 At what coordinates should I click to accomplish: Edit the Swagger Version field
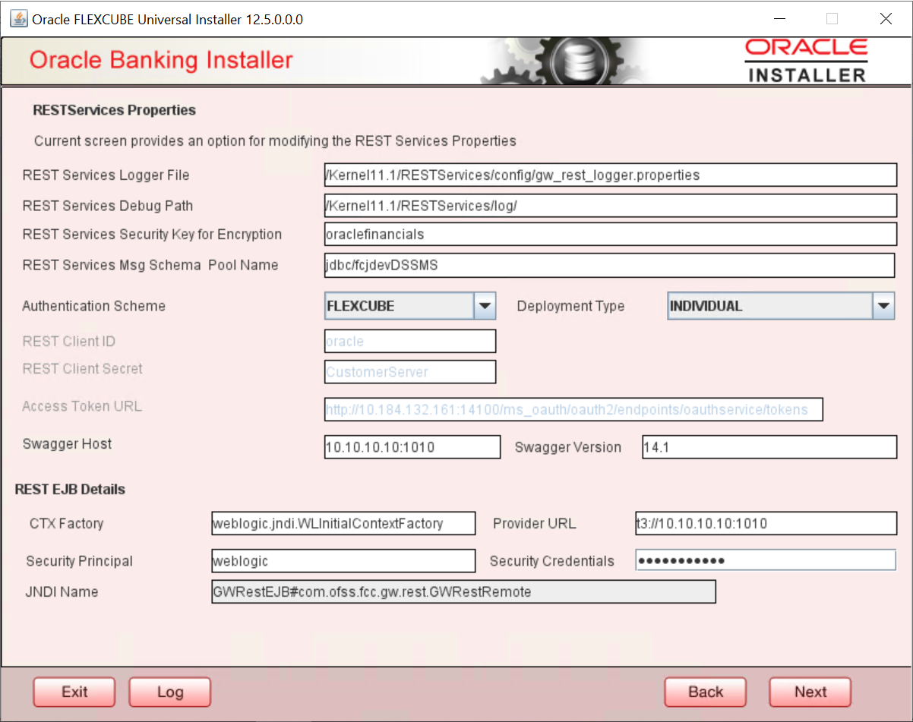769,447
